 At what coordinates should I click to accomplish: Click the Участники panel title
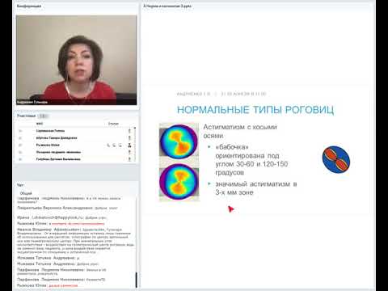pyautogui.click(x=26, y=116)
